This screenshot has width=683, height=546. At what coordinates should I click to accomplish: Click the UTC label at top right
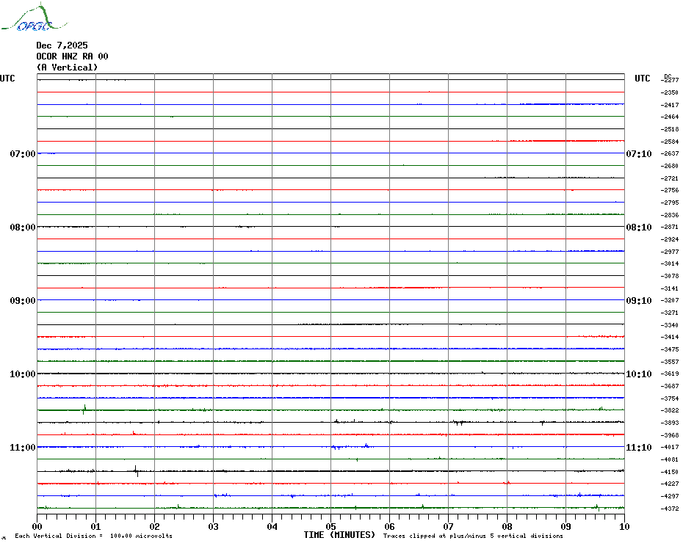click(643, 79)
